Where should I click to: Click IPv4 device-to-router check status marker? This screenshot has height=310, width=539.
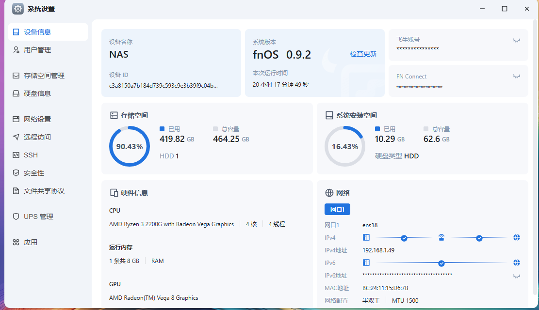coord(404,238)
